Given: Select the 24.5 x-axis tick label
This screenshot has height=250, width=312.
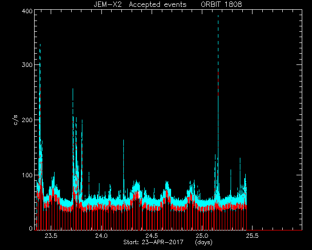Looking at the screenshot, I should pyautogui.click(x=152, y=236).
